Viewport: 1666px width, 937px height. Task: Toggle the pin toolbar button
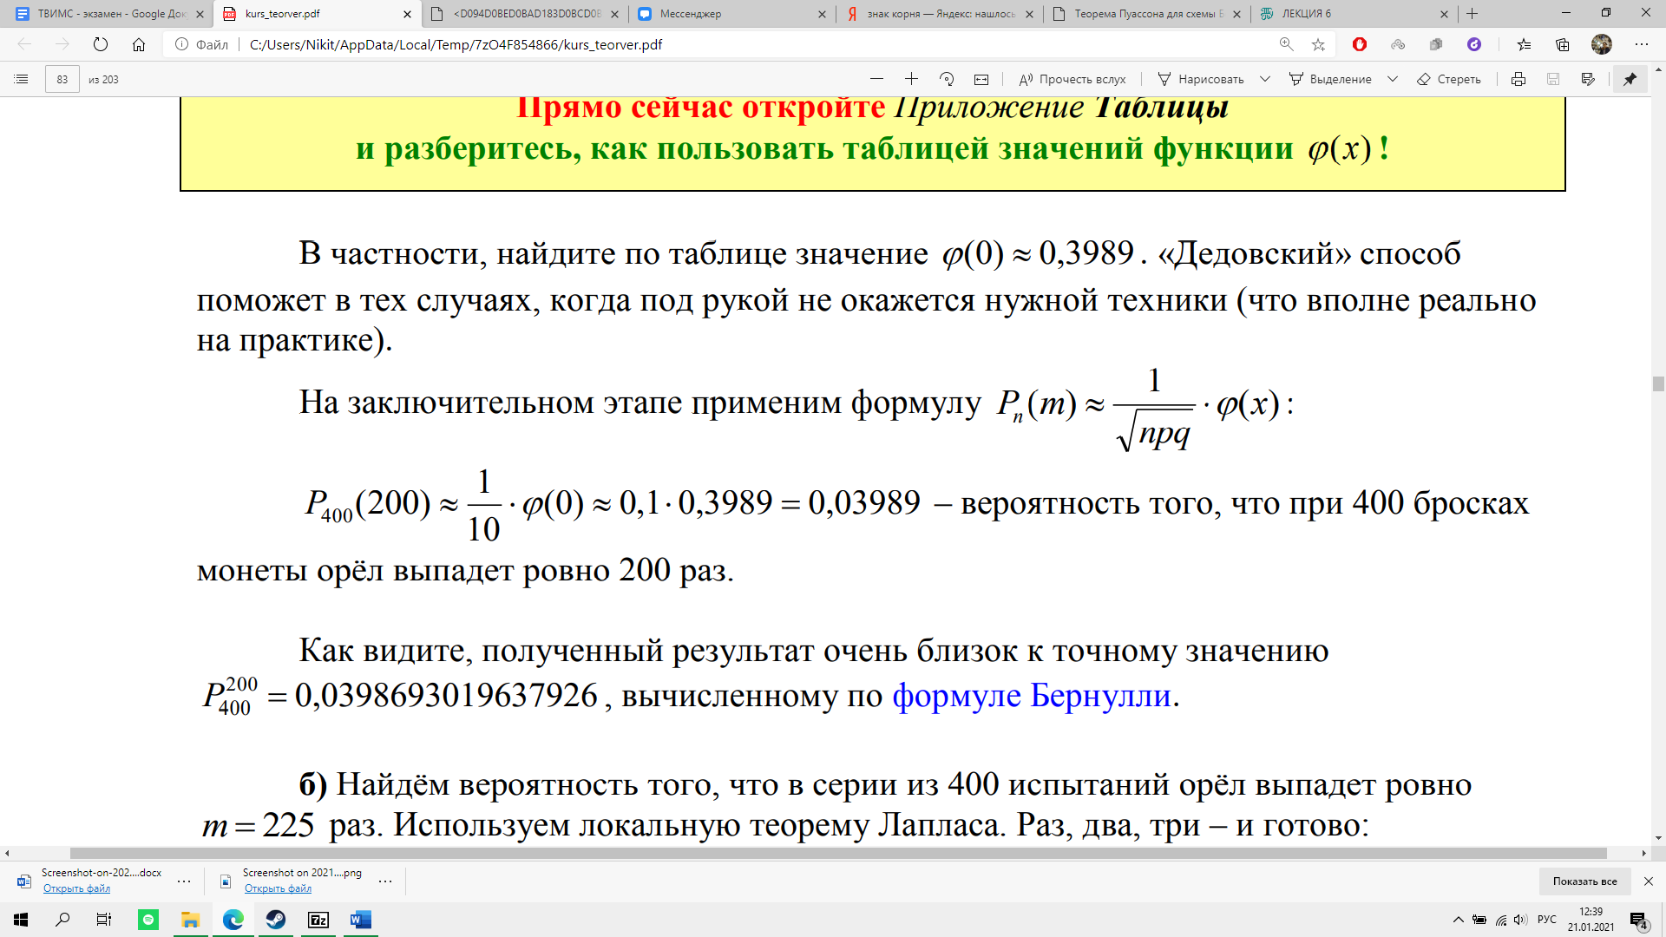click(x=1630, y=79)
